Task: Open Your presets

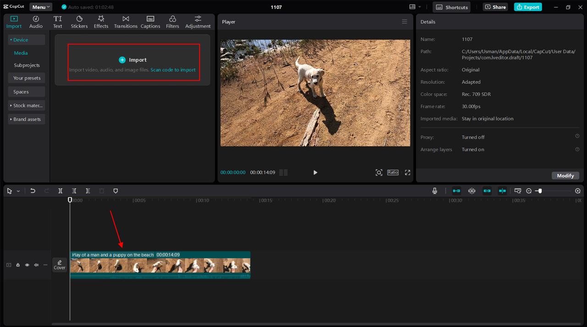Action: click(27, 78)
